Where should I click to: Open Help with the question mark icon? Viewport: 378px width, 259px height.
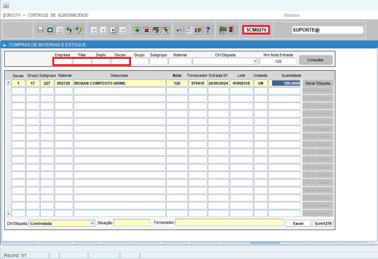208,30
